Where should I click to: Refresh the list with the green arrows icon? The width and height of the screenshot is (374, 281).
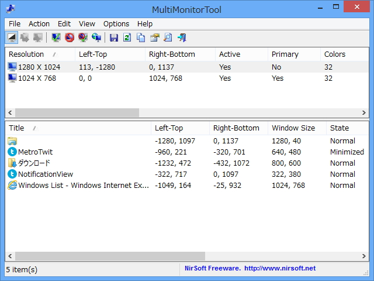tap(127, 37)
